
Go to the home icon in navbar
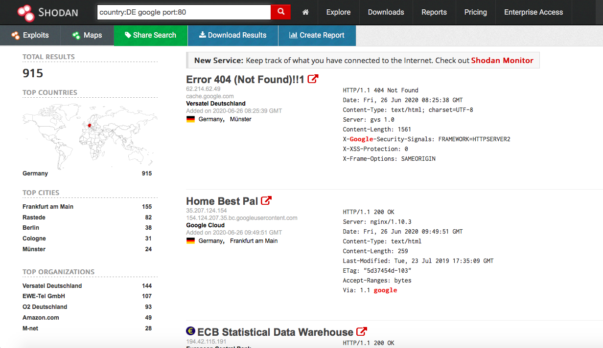point(305,12)
